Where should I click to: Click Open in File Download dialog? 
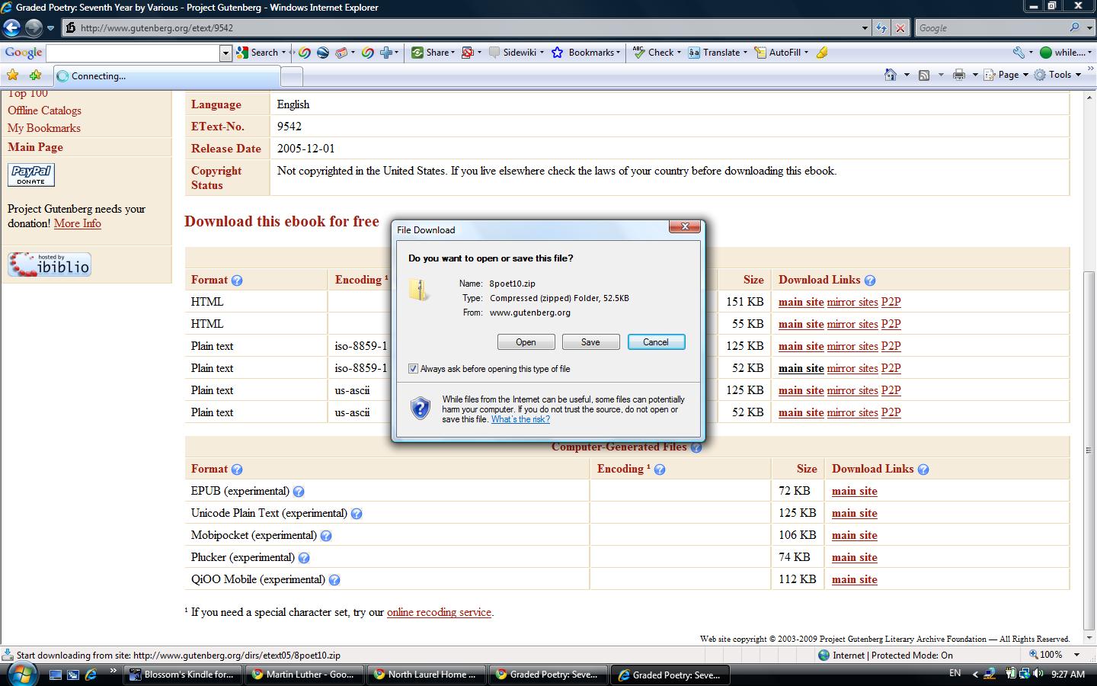526,342
